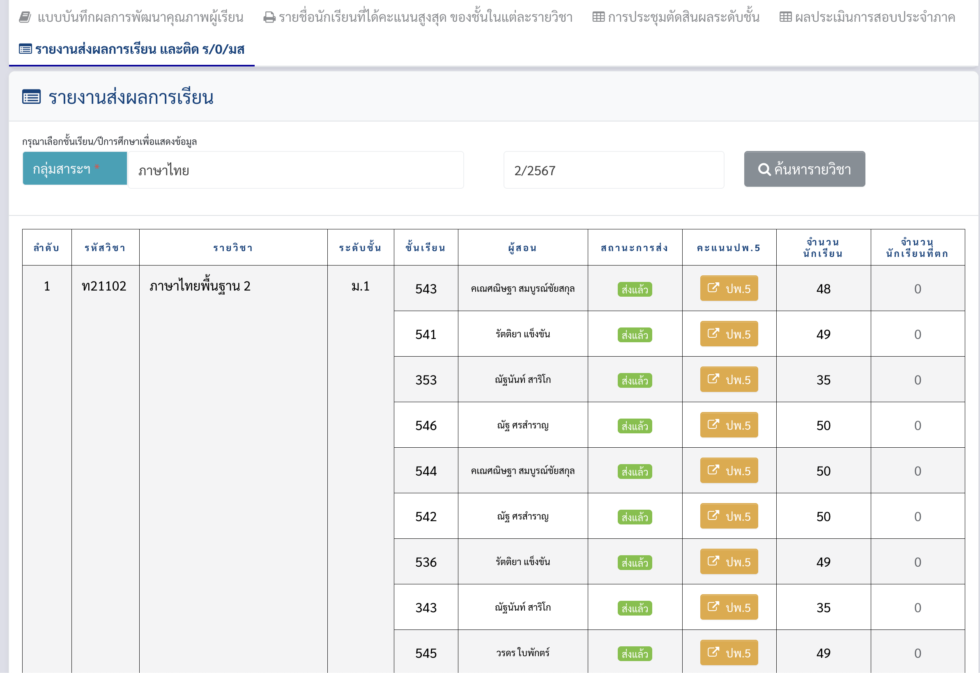Viewport: 980px width, 673px height.
Task: Click list icon on รายงานส่งผลการเรียน และติด ร/0/มส tab
Action: pyautogui.click(x=25, y=49)
